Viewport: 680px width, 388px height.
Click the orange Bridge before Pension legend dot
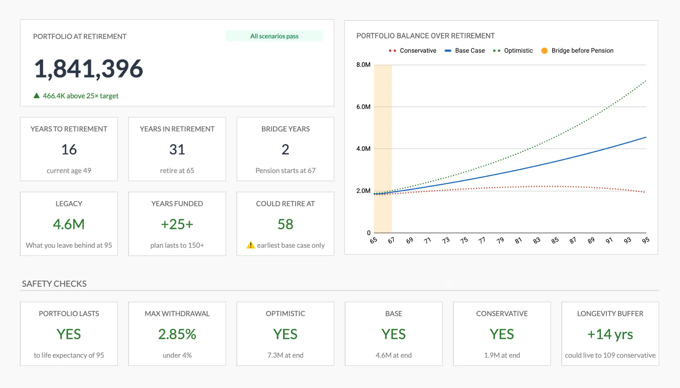(x=544, y=50)
